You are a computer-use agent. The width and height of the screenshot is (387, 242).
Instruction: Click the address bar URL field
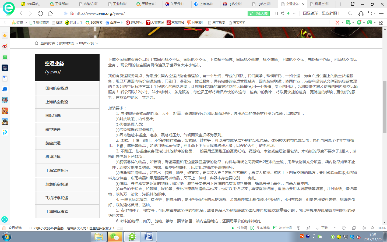point(156,13)
